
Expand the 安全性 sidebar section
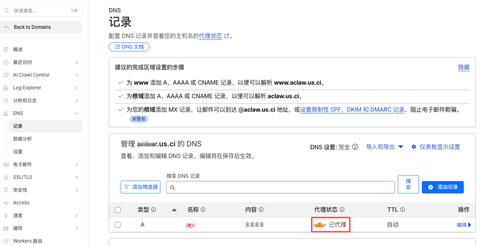click(76, 190)
